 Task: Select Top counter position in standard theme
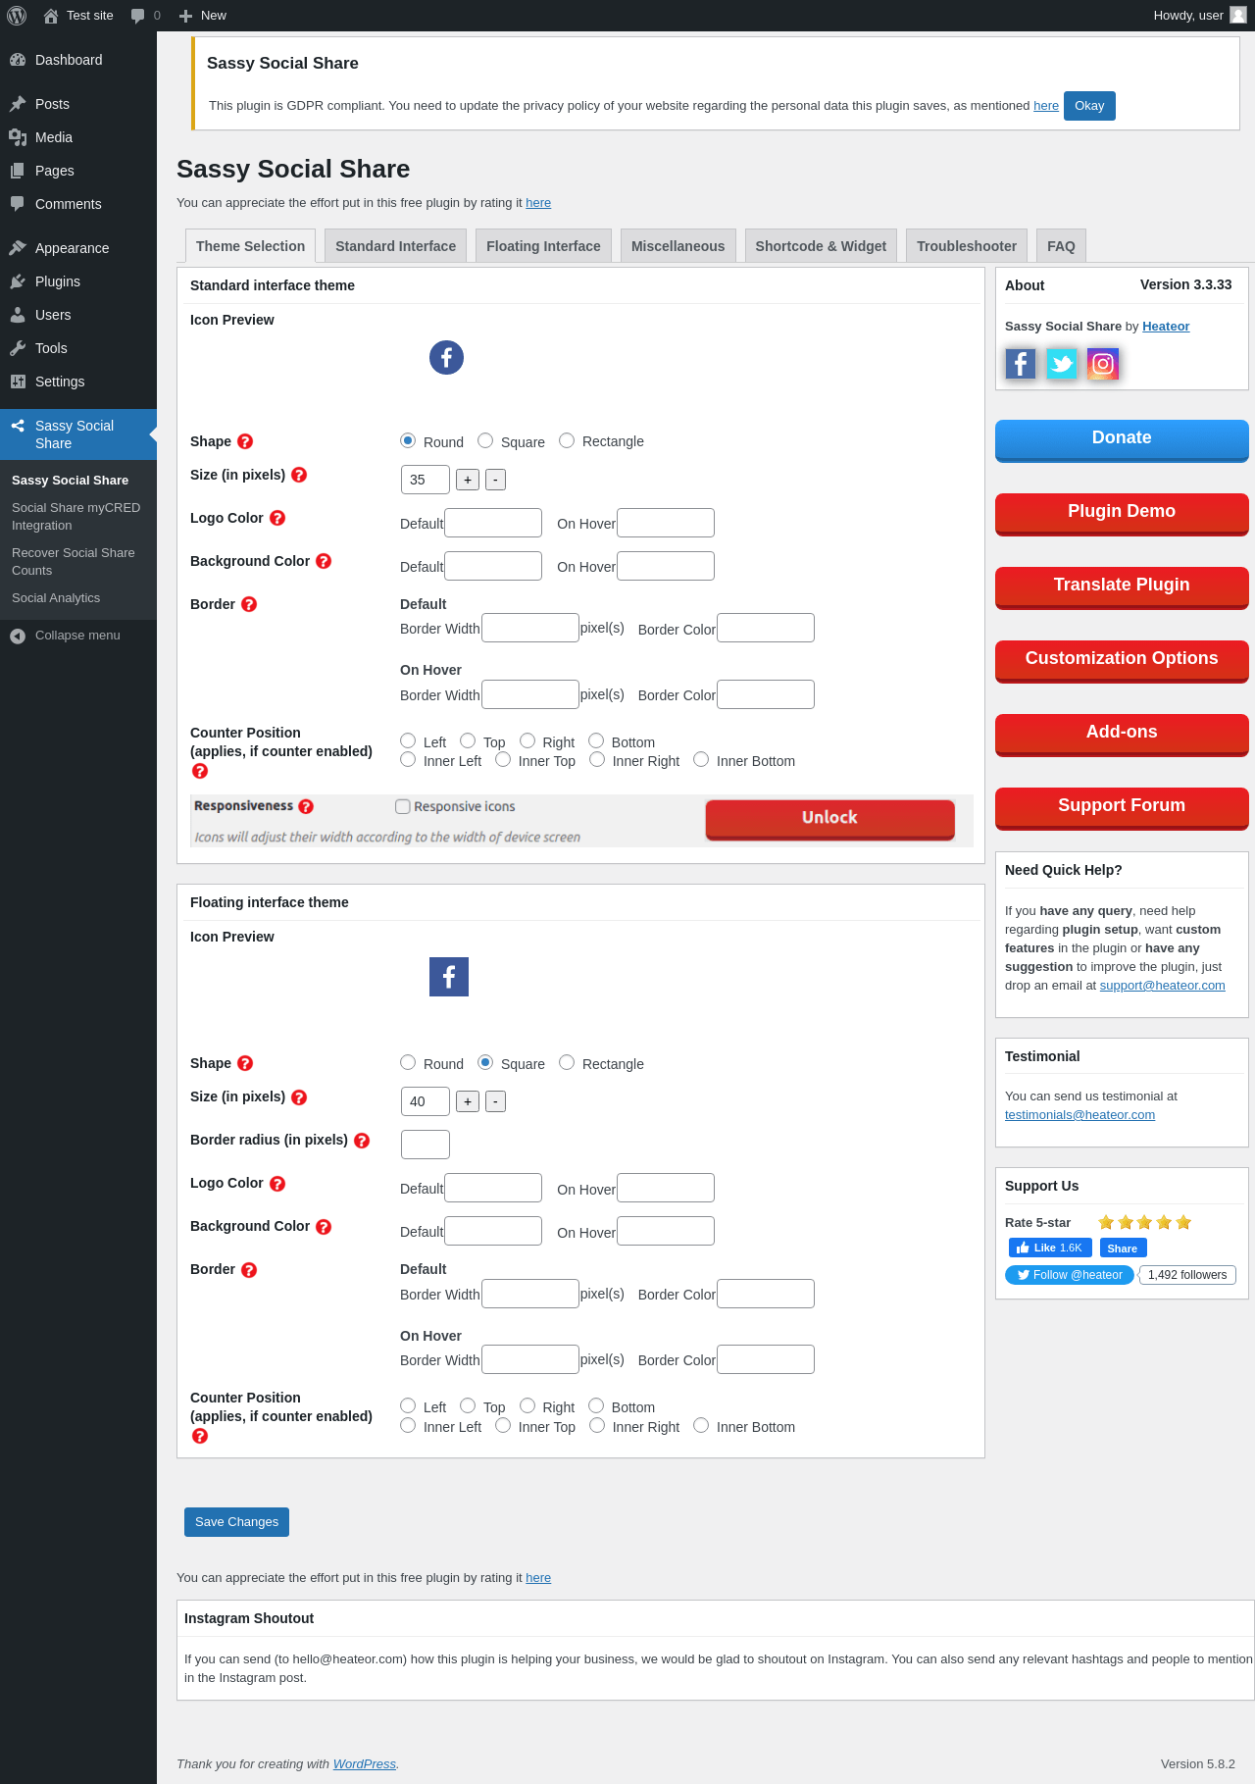[x=468, y=740]
